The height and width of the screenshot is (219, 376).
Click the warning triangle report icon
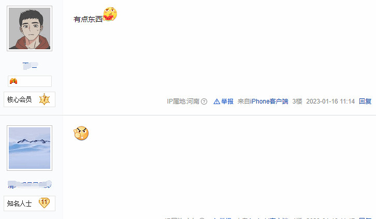(x=217, y=101)
